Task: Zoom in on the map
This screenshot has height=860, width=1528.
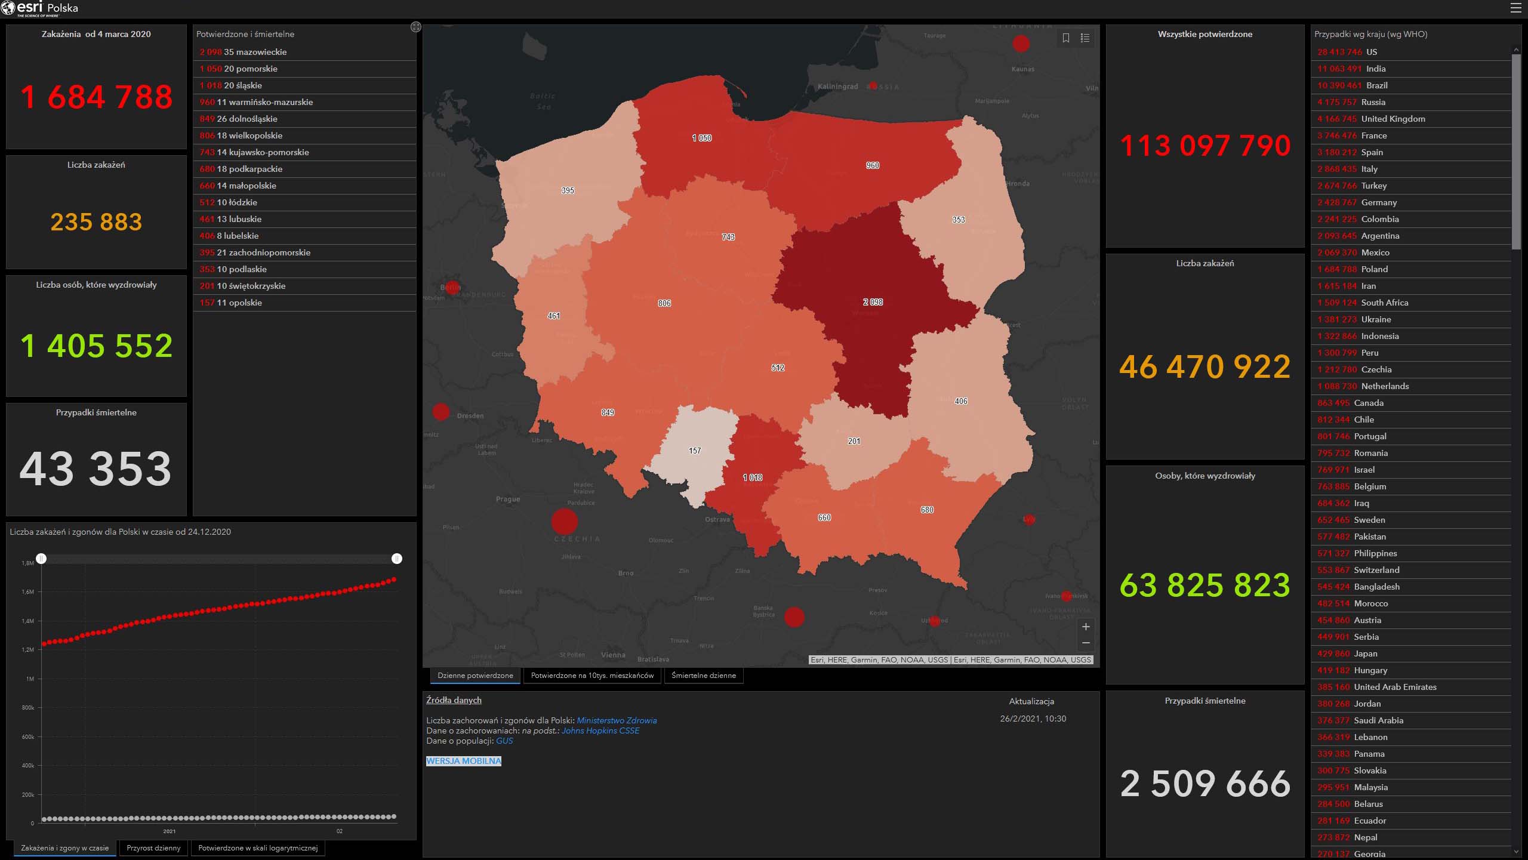Action: 1086,627
